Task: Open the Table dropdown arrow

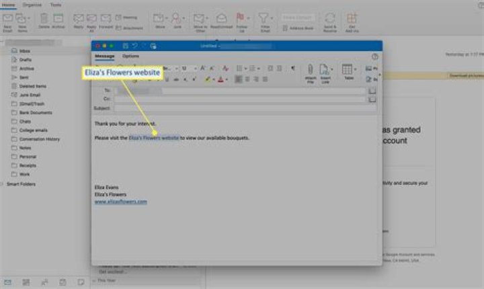Action: pyautogui.click(x=355, y=69)
